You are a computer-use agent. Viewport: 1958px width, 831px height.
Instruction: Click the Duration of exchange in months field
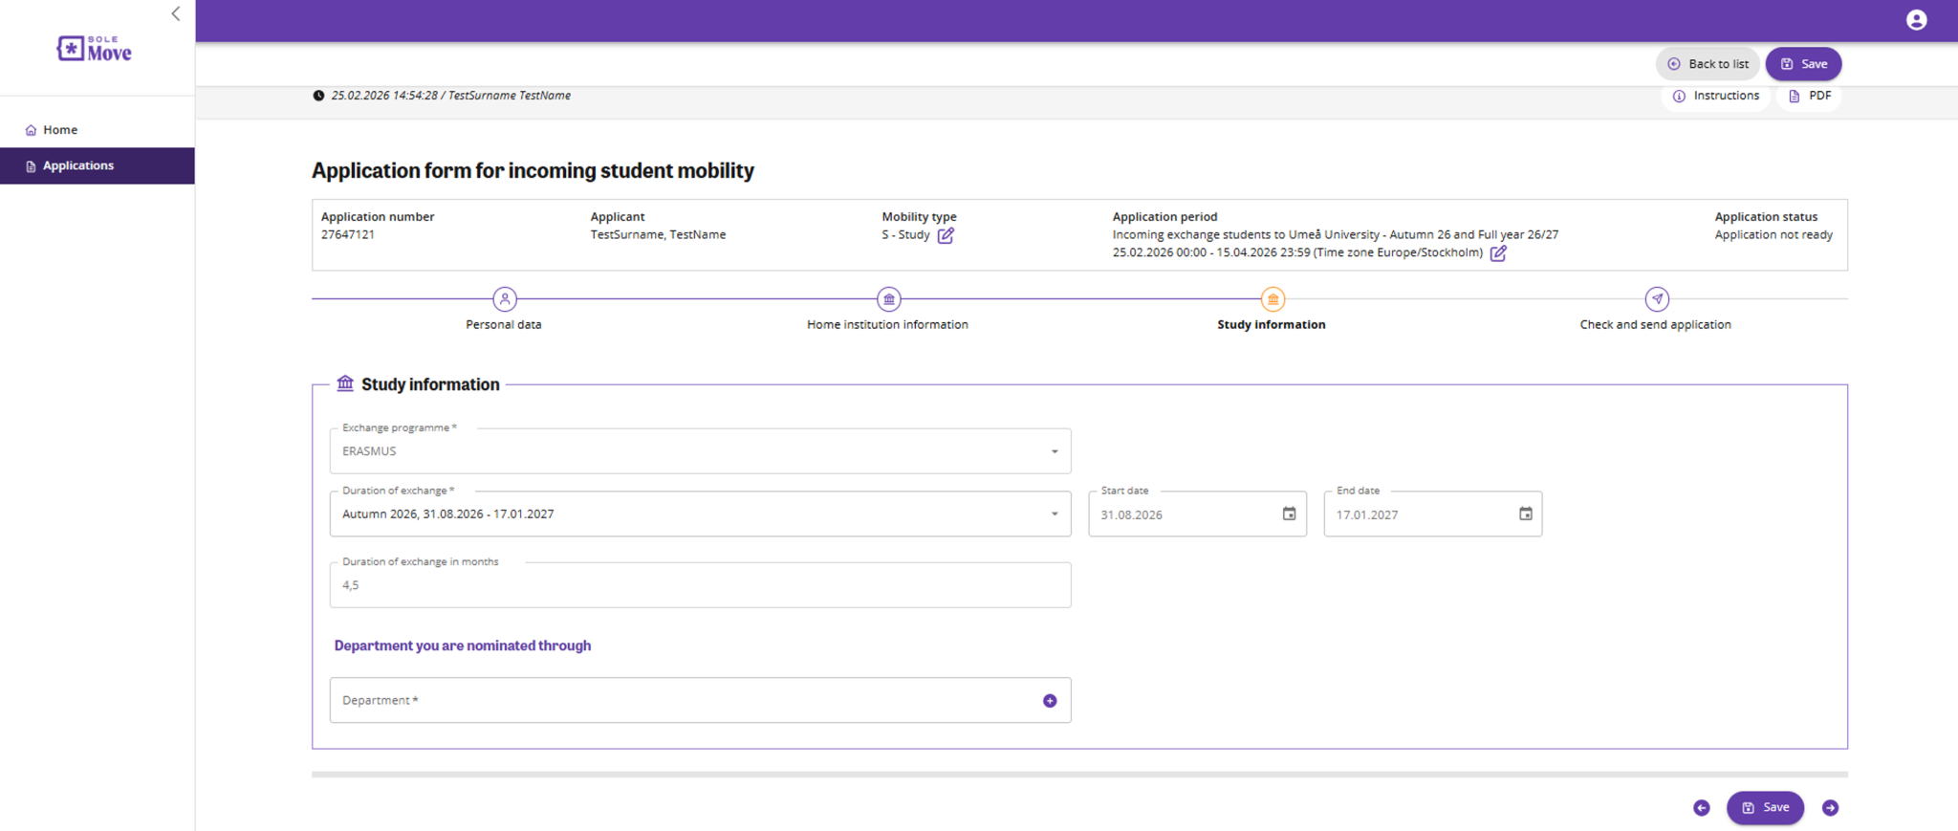[700, 585]
